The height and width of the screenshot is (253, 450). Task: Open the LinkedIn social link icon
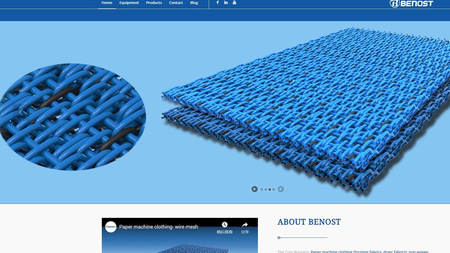point(226,3)
